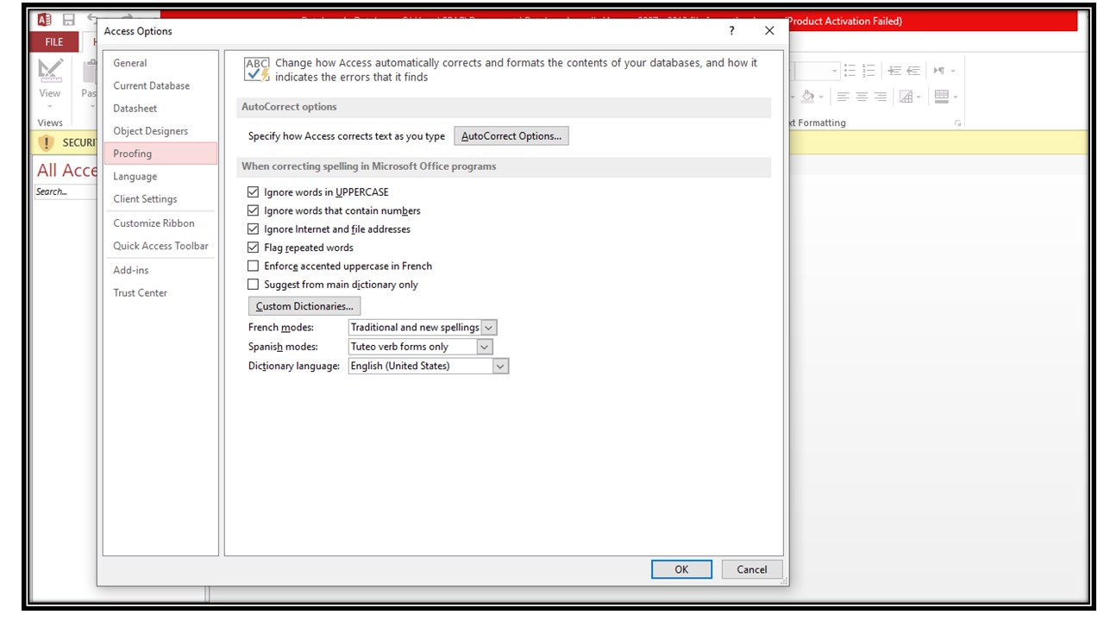
Task: Select the Proofing category
Action: pyautogui.click(x=160, y=154)
